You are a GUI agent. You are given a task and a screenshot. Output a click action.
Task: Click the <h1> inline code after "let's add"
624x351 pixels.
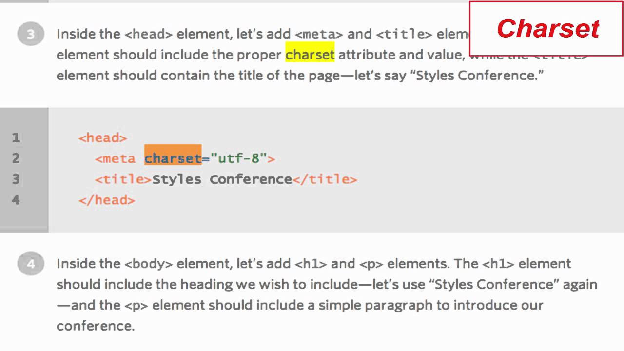[311, 264]
